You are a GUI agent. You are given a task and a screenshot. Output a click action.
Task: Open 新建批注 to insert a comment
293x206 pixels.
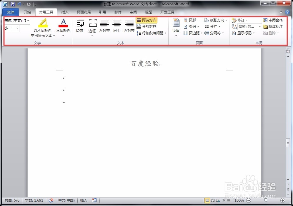pyautogui.click(x=274, y=26)
